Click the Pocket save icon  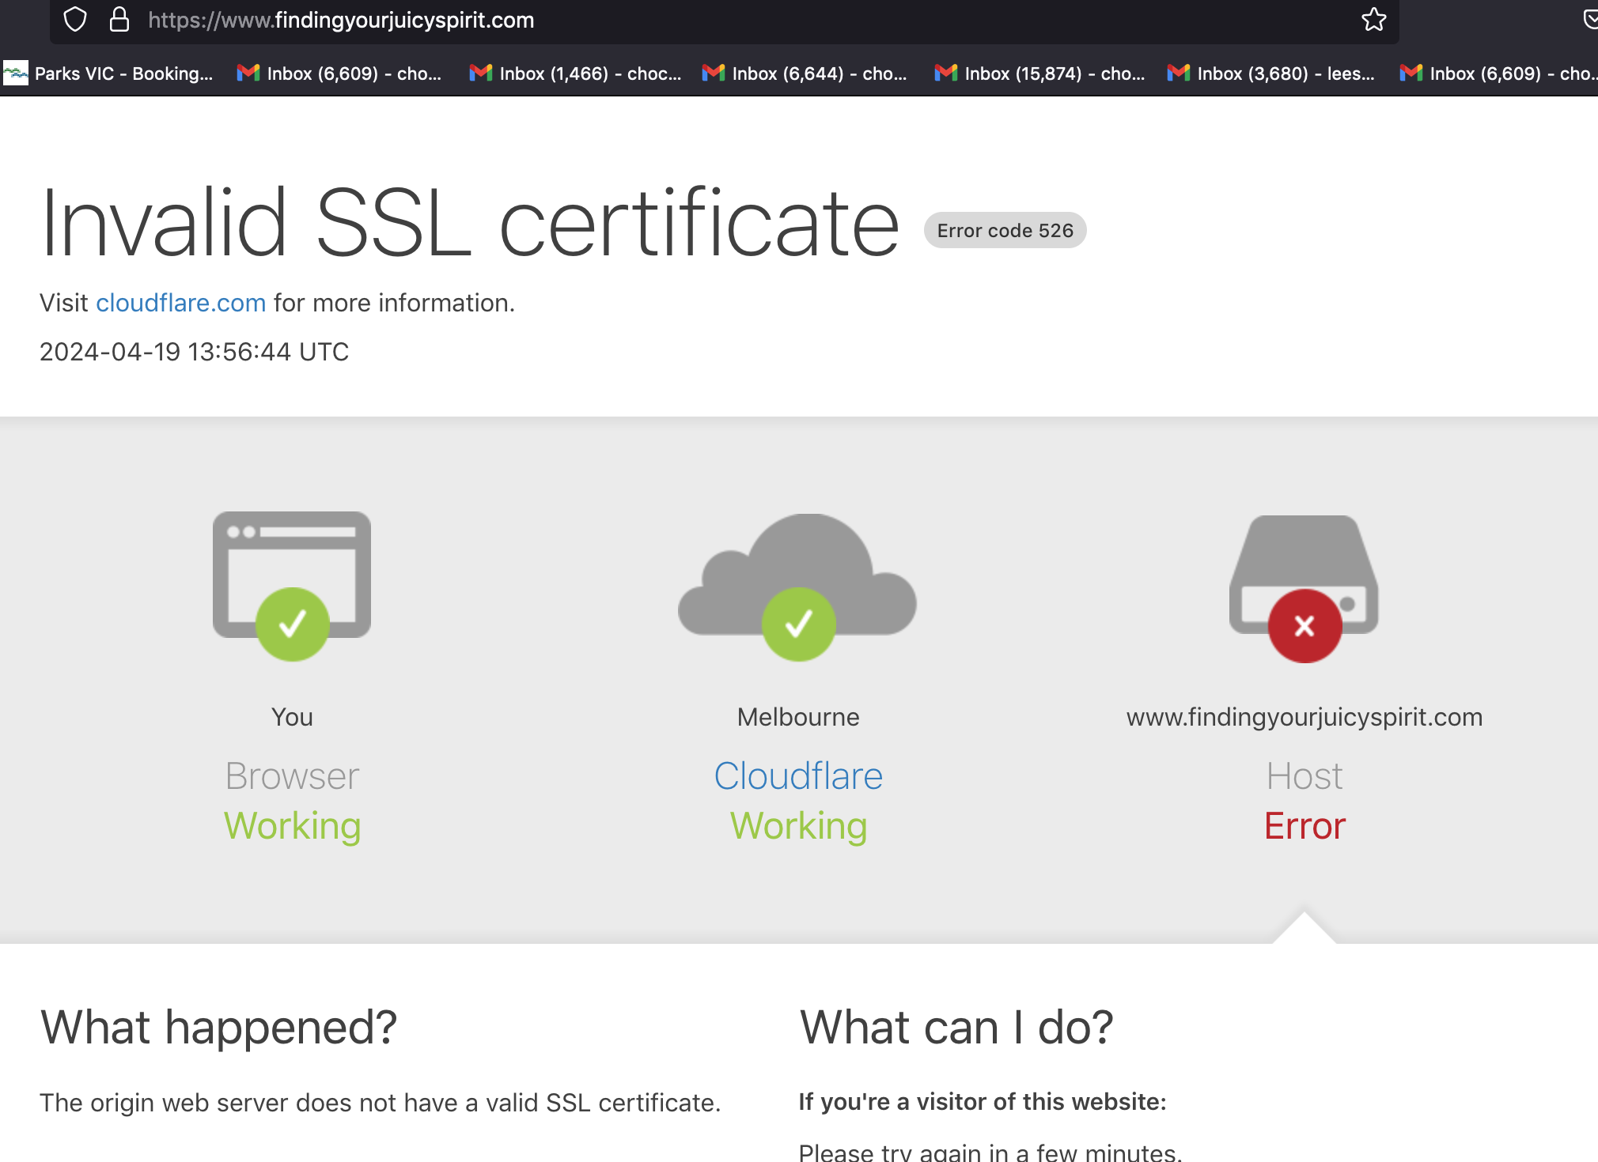(1590, 20)
